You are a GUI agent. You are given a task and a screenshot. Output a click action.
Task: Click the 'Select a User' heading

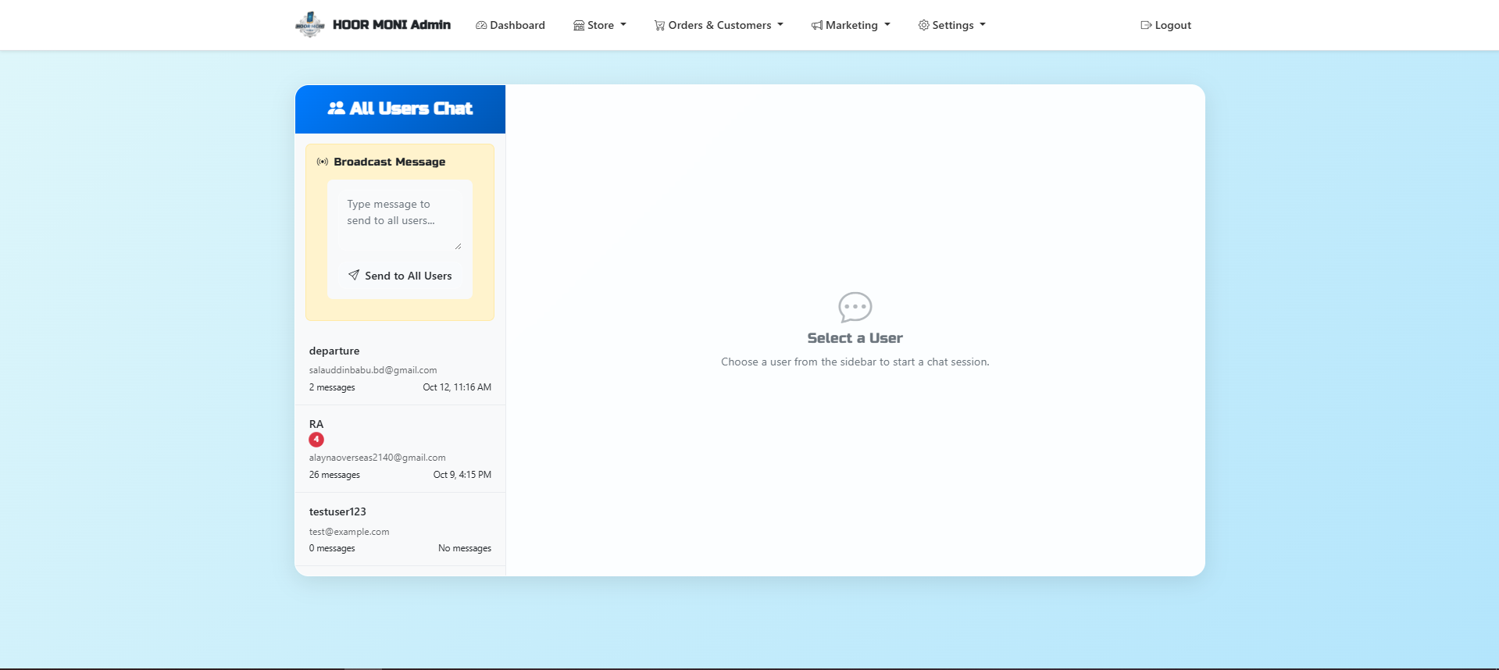click(x=855, y=338)
